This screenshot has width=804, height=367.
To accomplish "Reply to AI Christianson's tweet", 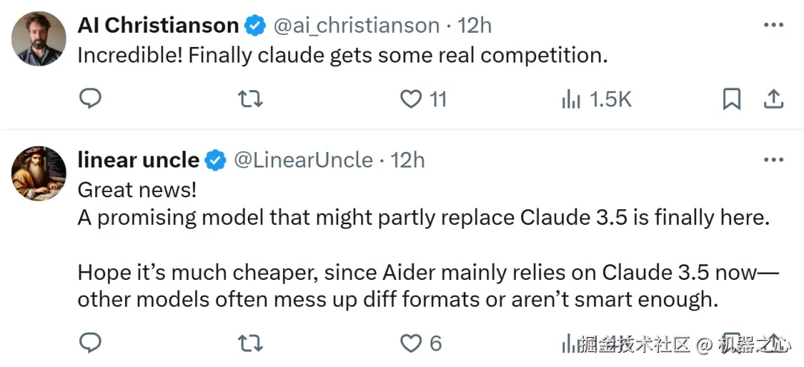I will coord(90,98).
